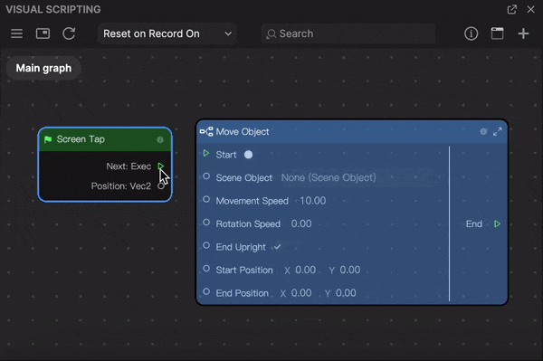Edit Start Position Y value

pyautogui.click(x=349, y=270)
